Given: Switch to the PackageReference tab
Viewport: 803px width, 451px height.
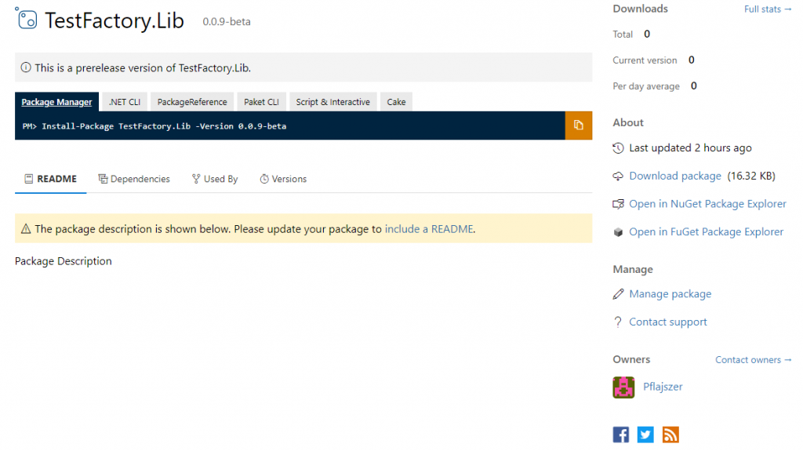Looking at the screenshot, I should [192, 102].
